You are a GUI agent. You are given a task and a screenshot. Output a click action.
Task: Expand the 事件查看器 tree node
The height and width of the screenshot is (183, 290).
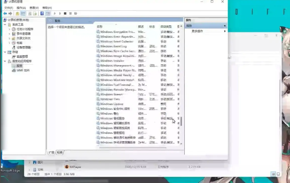tap(10, 34)
